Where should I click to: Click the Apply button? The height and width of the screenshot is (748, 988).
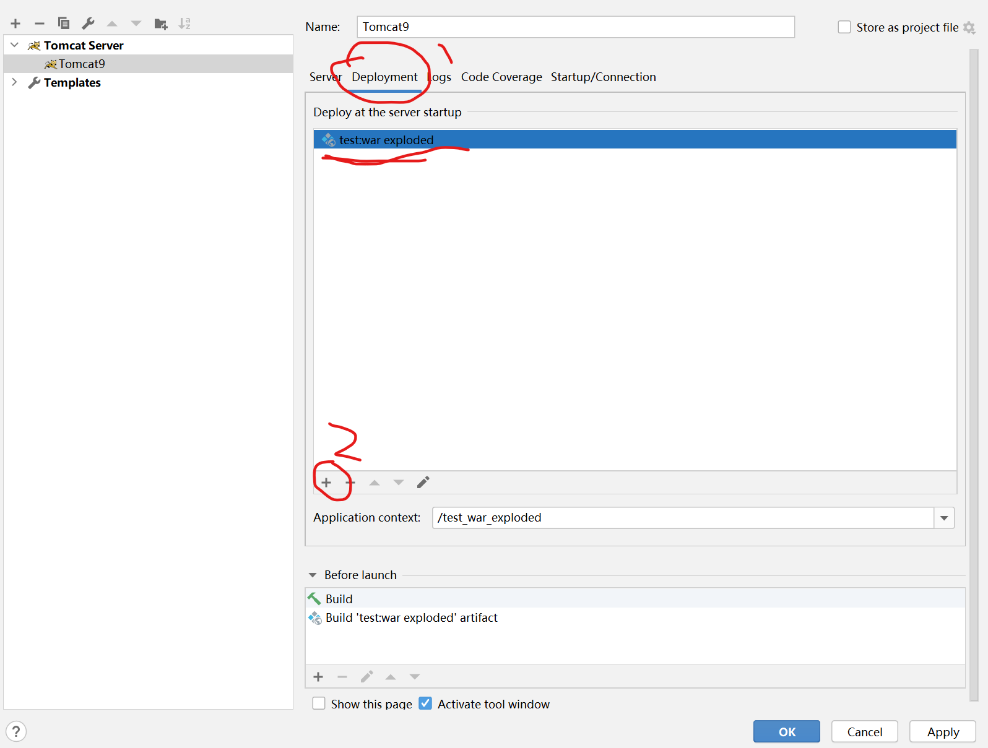coord(943,731)
